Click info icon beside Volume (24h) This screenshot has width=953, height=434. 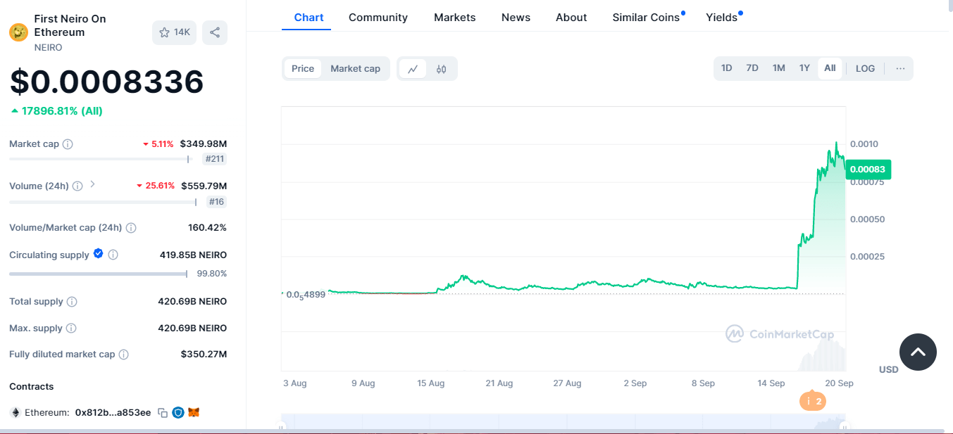point(77,186)
